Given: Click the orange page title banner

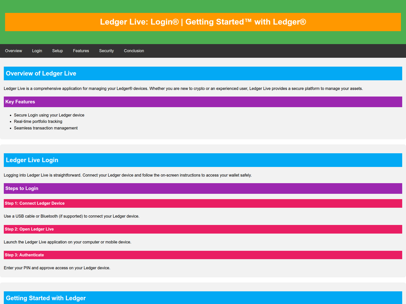Looking at the screenshot, I should (203, 22).
